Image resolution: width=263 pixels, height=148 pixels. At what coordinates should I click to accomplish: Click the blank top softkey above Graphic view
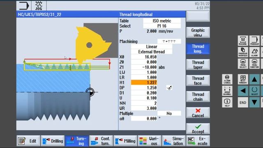point(198,16)
